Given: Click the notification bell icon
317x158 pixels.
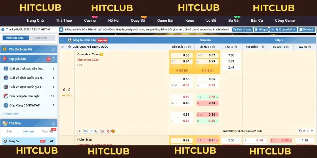Looking at the screenshot, I should [x=61, y=30].
